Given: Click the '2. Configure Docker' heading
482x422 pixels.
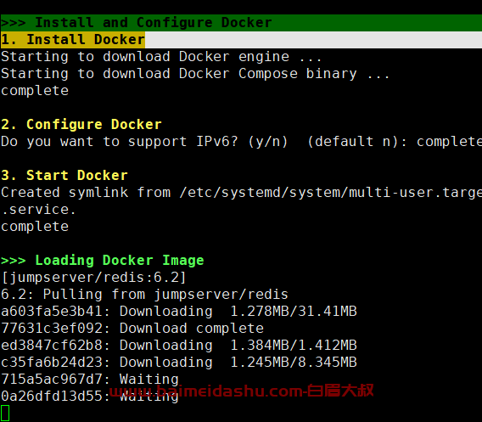Looking at the screenshot, I should [x=81, y=125].
